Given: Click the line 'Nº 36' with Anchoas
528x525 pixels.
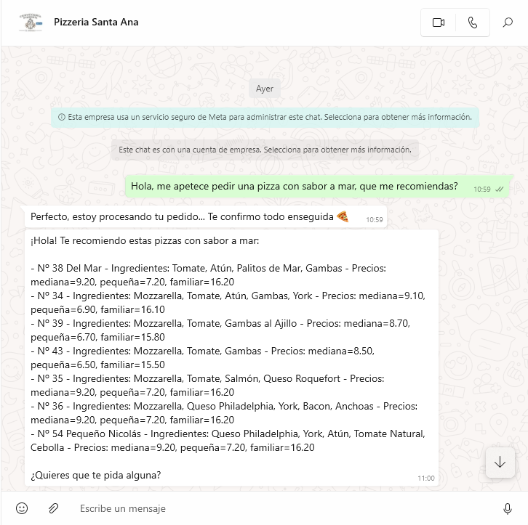Looking at the screenshot, I should coord(224,412).
